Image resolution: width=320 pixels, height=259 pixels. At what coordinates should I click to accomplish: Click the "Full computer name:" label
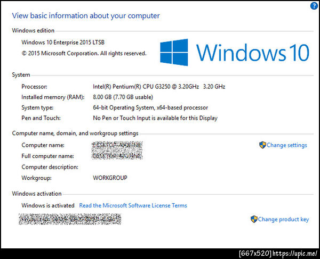click(48, 156)
